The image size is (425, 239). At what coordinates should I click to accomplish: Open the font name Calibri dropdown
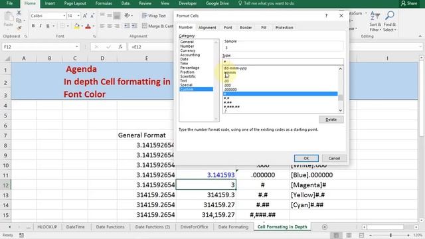point(64,16)
